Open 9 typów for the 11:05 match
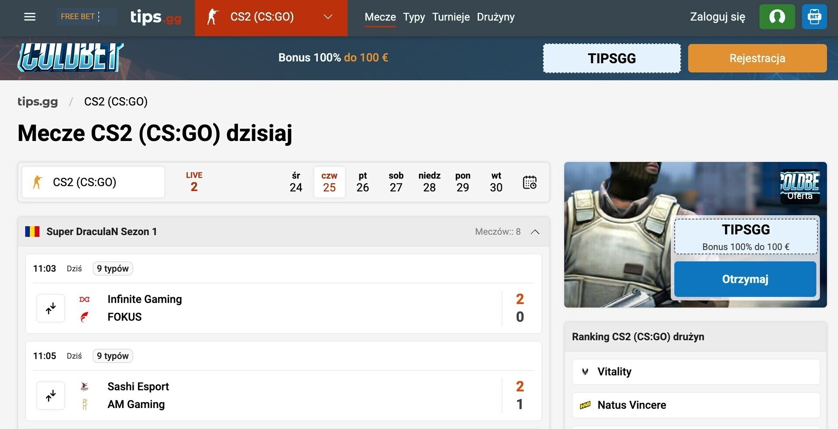838x429 pixels. coord(113,356)
